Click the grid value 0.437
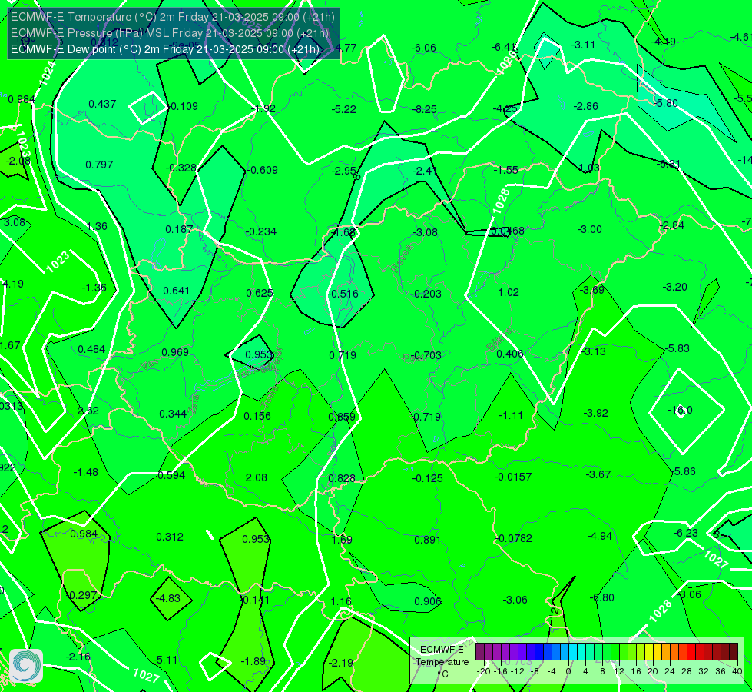752x692 pixels. (102, 105)
